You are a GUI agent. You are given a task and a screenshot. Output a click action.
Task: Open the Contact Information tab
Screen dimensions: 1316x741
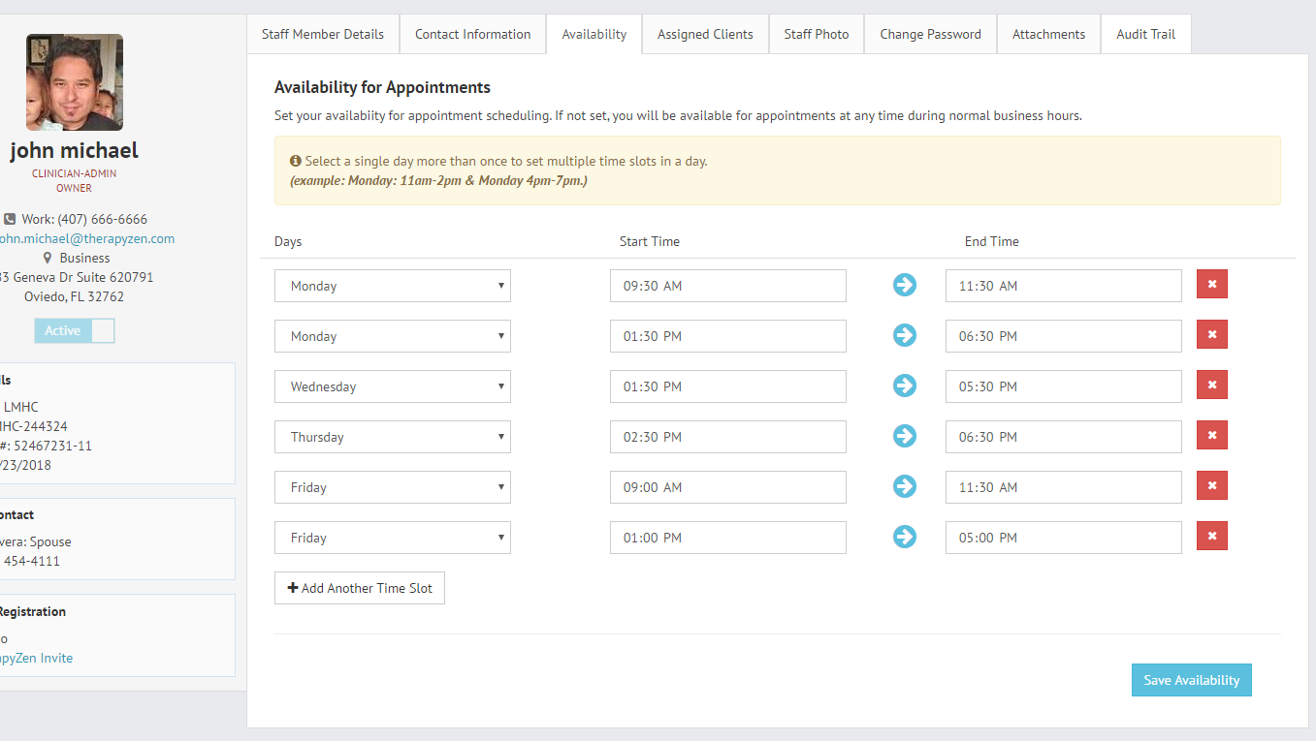473,34
